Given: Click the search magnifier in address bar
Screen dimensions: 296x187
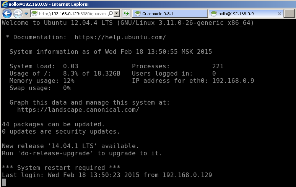Looking at the screenshot, I should (111, 13).
